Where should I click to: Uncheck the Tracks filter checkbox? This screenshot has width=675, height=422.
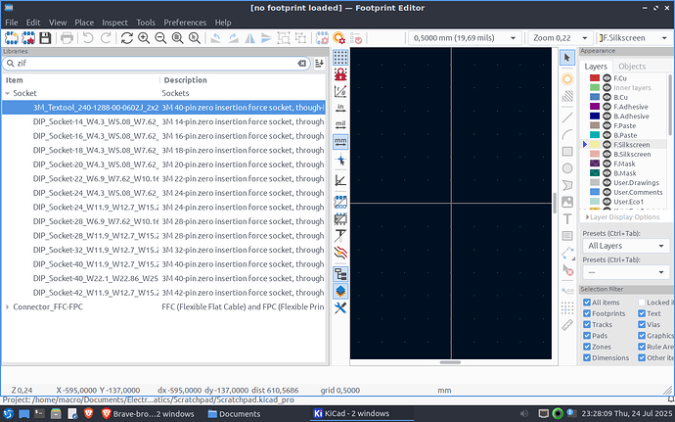[587, 324]
